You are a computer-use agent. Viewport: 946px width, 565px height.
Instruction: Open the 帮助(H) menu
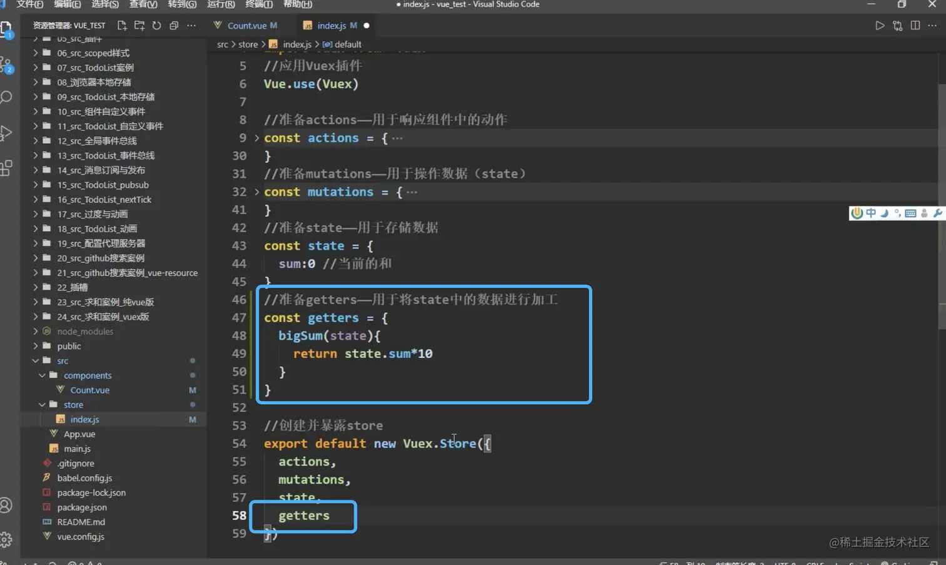(298, 4)
